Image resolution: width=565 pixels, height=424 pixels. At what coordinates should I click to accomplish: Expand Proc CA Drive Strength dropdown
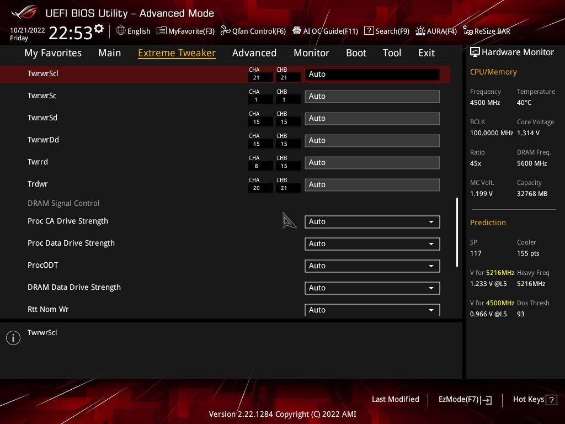(x=372, y=222)
